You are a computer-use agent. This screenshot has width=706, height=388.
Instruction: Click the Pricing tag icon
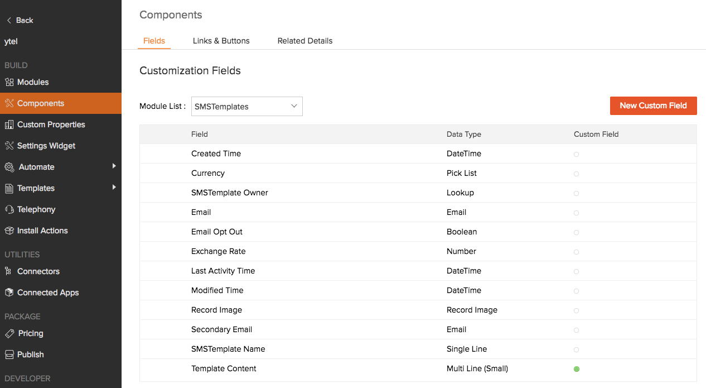(9, 333)
